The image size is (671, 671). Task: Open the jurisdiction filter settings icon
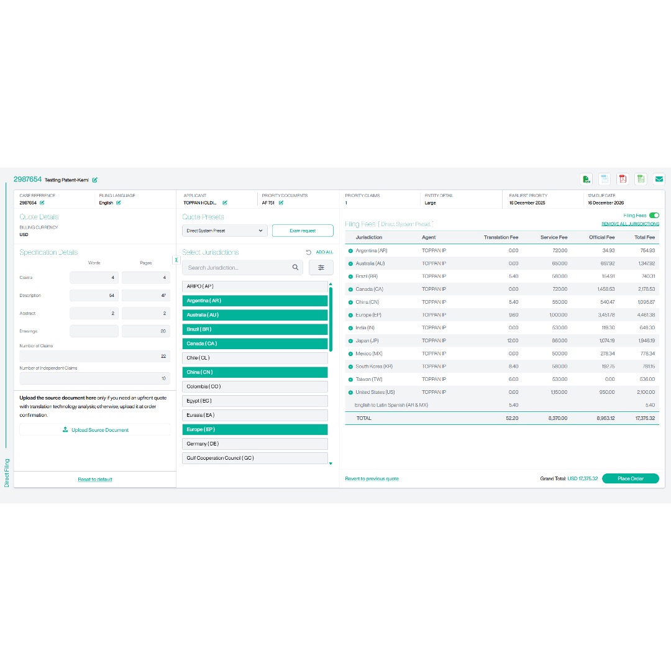click(321, 268)
